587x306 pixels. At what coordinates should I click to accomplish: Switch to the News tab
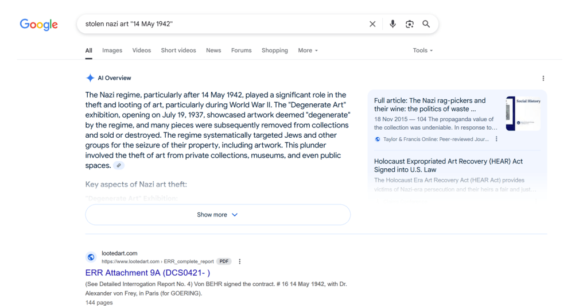(213, 51)
